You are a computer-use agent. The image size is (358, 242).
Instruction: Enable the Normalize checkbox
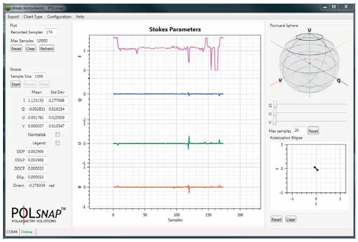(x=58, y=135)
